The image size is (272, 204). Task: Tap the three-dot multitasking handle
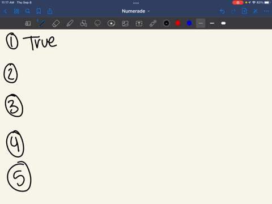(x=136, y=3)
